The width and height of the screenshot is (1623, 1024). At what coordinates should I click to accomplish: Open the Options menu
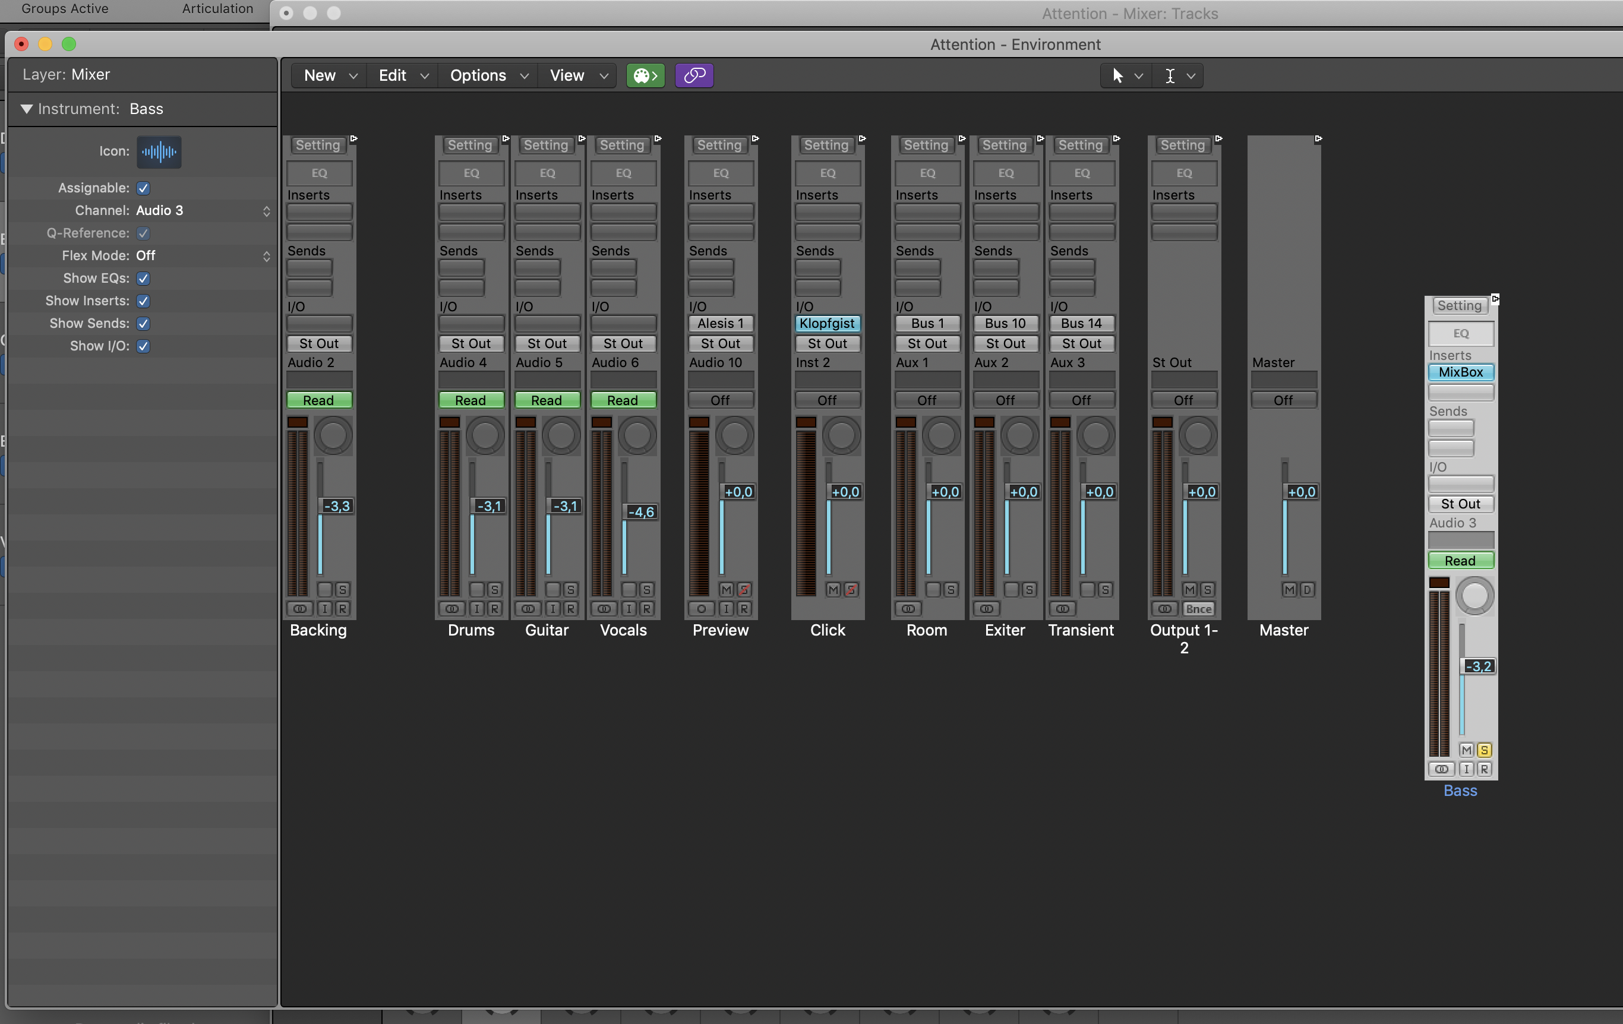click(488, 75)
